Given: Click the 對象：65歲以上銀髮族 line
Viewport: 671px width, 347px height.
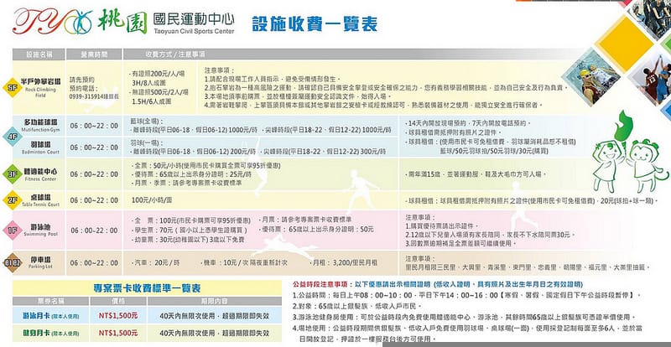Looking at the screenshot, I should coord(357,307).
